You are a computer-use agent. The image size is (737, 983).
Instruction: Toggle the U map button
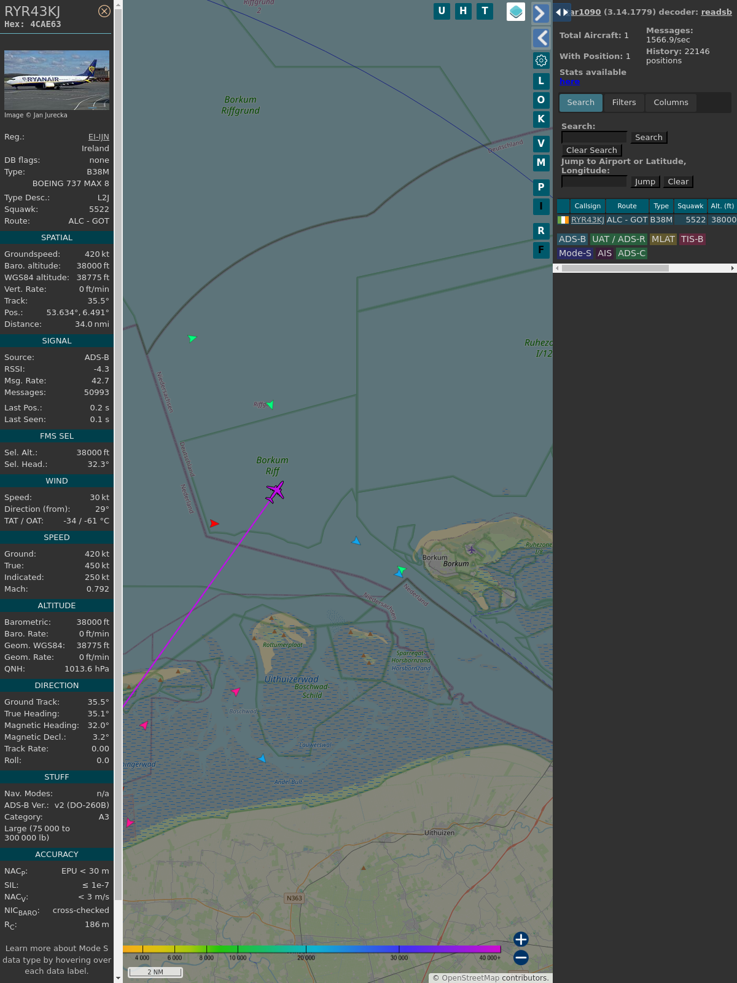point(442,11)
